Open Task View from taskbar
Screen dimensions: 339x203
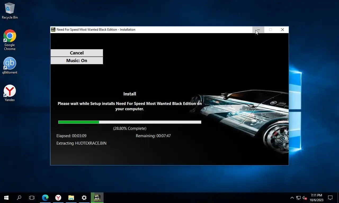tap(32, 198)
